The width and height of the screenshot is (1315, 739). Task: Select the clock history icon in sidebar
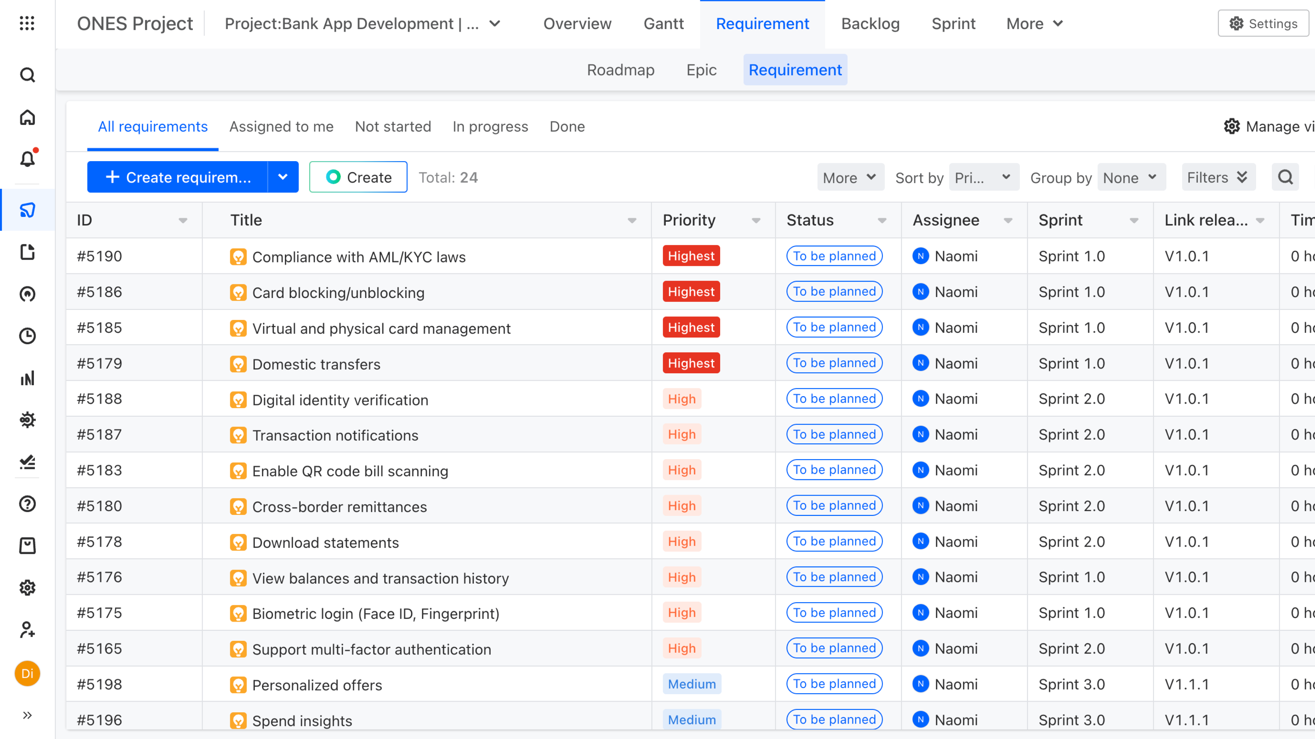click(x=27, y=336)
